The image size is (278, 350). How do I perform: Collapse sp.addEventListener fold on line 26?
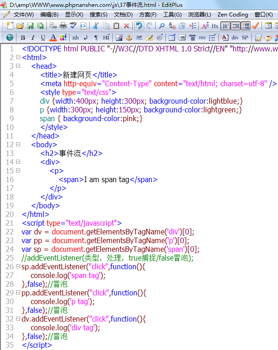(18, 267)
